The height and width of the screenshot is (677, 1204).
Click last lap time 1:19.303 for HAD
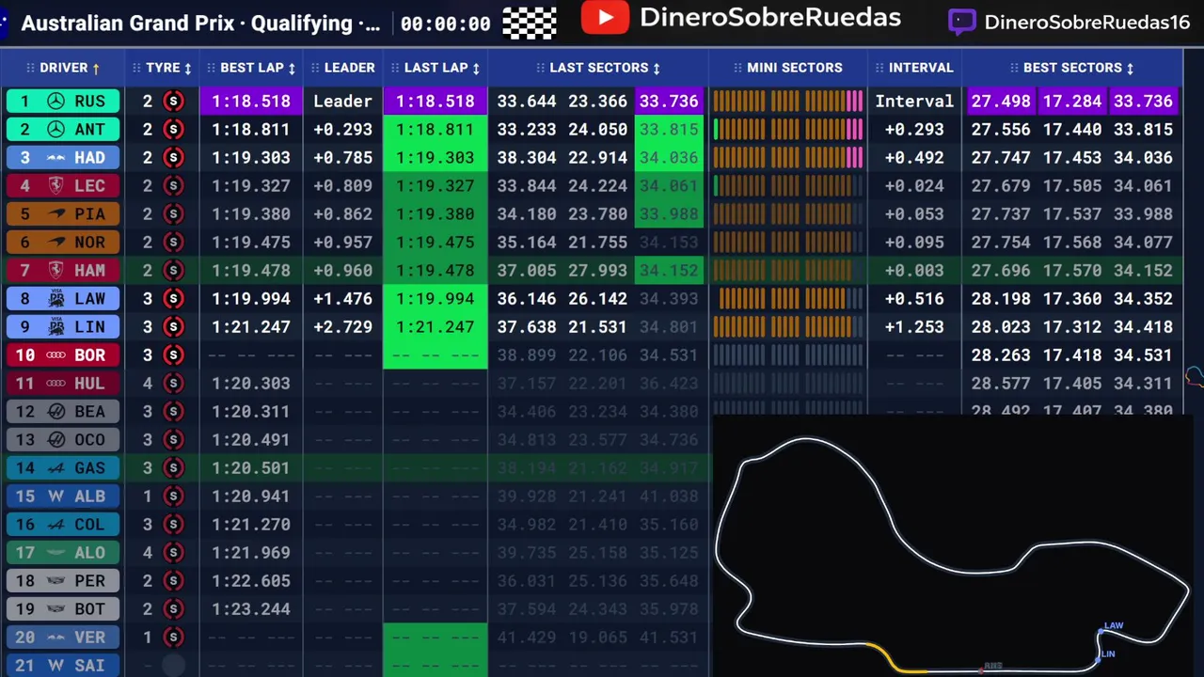436,157
